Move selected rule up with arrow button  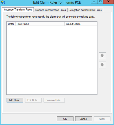click(x=102, y=56)
